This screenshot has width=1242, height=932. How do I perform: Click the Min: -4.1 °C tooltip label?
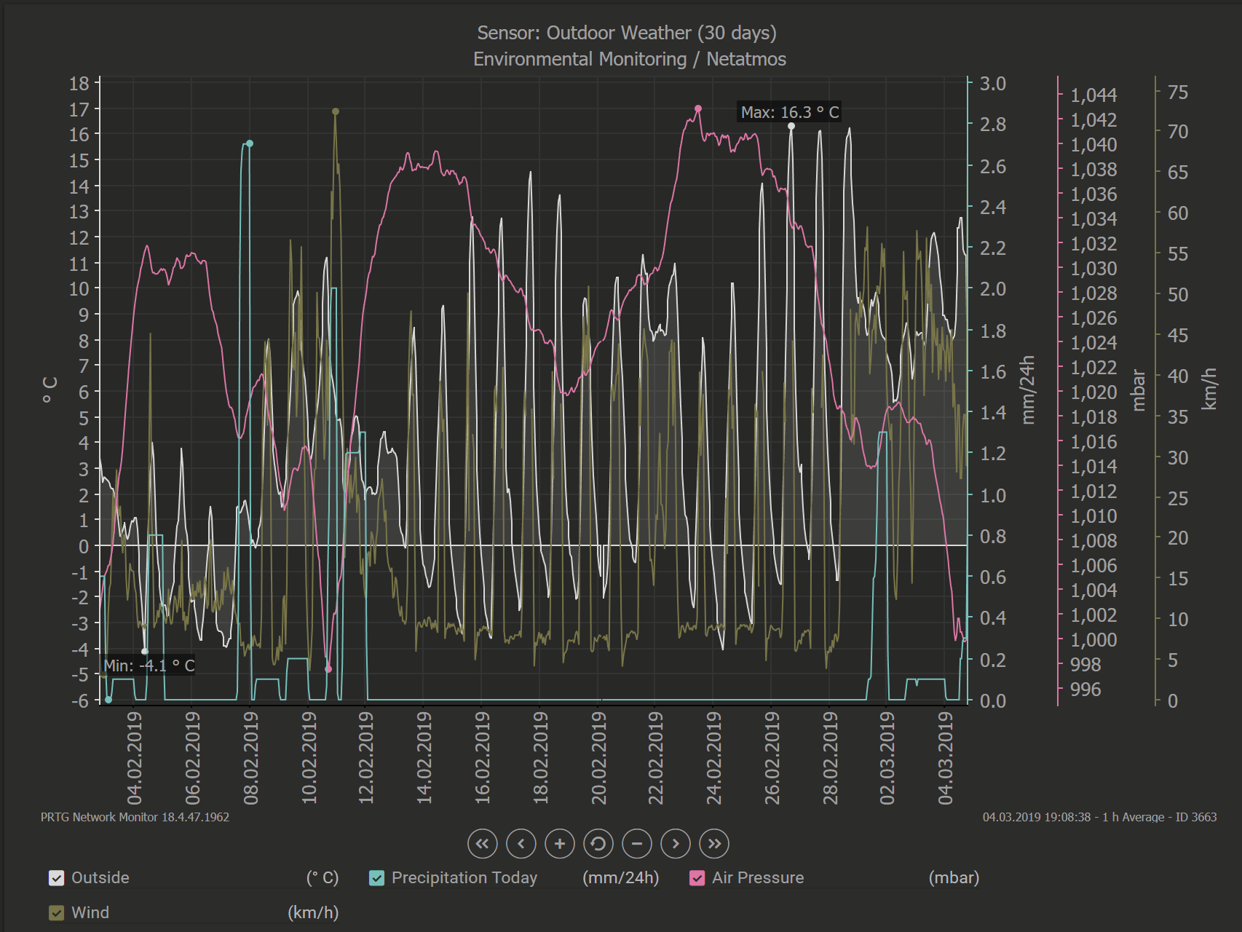(149, 666)
